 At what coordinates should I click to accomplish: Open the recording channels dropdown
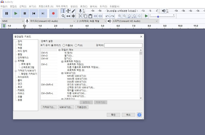(91, 21)
